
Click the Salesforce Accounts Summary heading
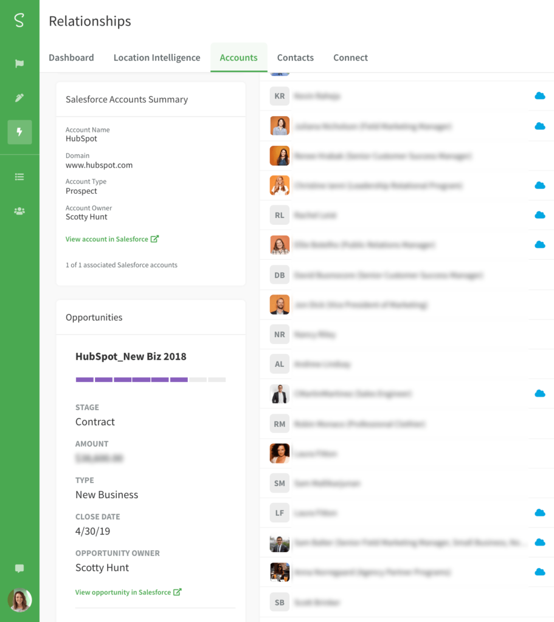click(126, 100)
